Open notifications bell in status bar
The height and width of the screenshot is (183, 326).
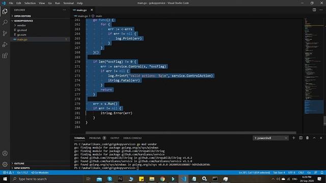pos(322,173)
